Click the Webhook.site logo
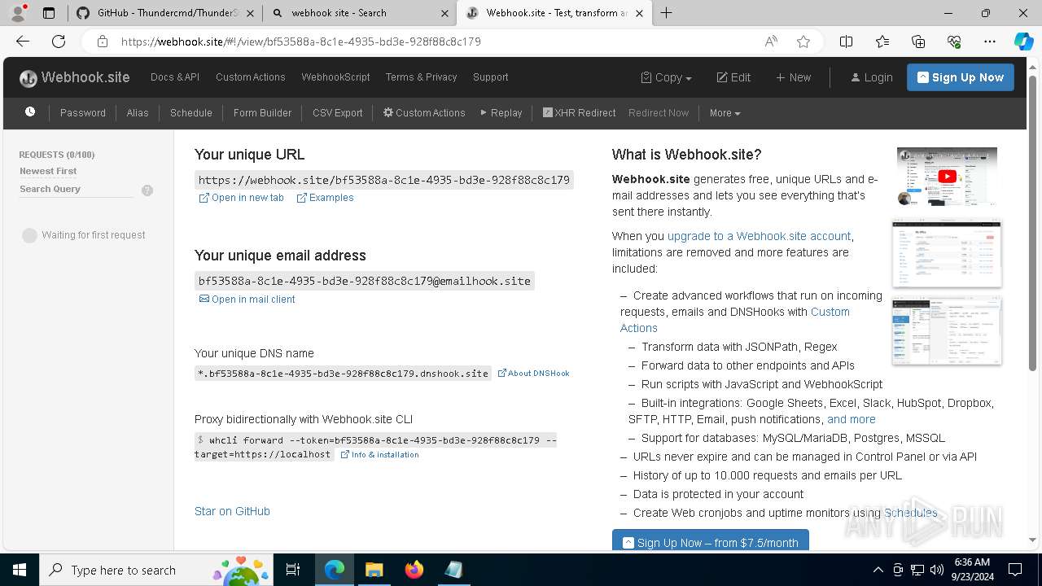Screen dimensions: 1042x586 [75, 77]
